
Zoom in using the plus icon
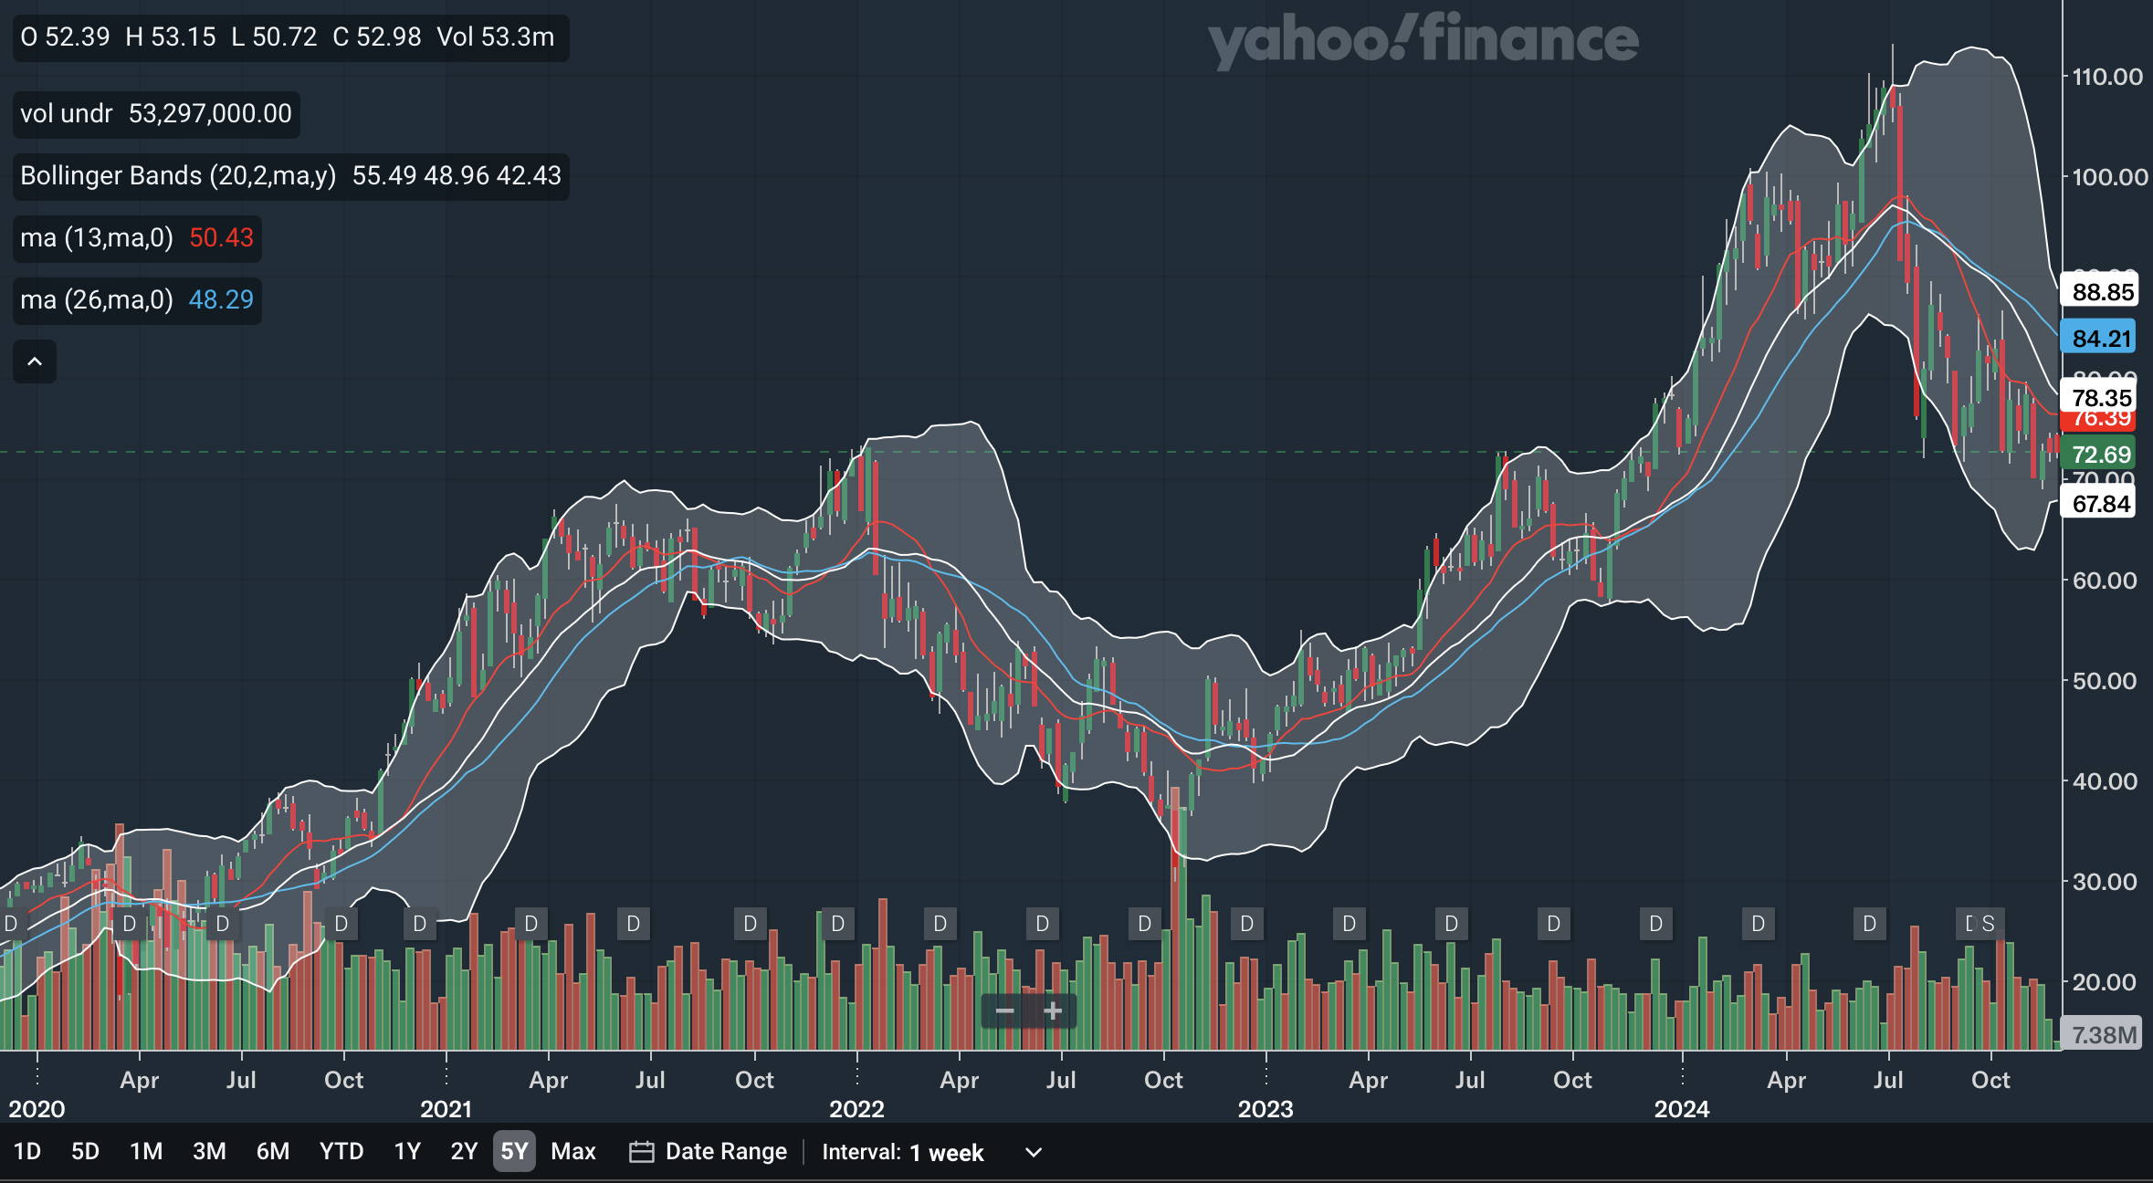(x=1052, y=1011)
